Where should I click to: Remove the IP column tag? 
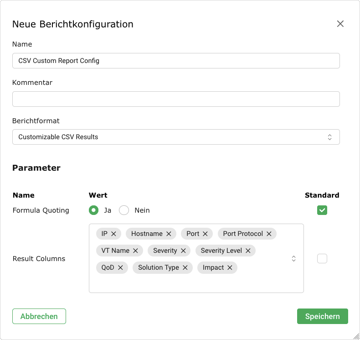pyautogui.click(x=114, y=234)
